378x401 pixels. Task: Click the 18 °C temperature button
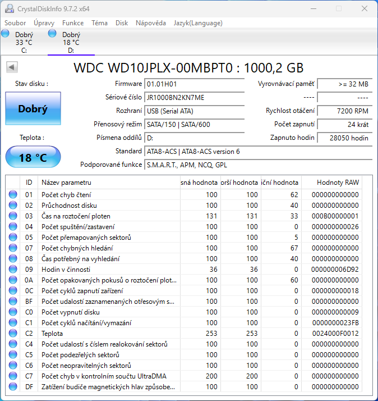point(33,157)
